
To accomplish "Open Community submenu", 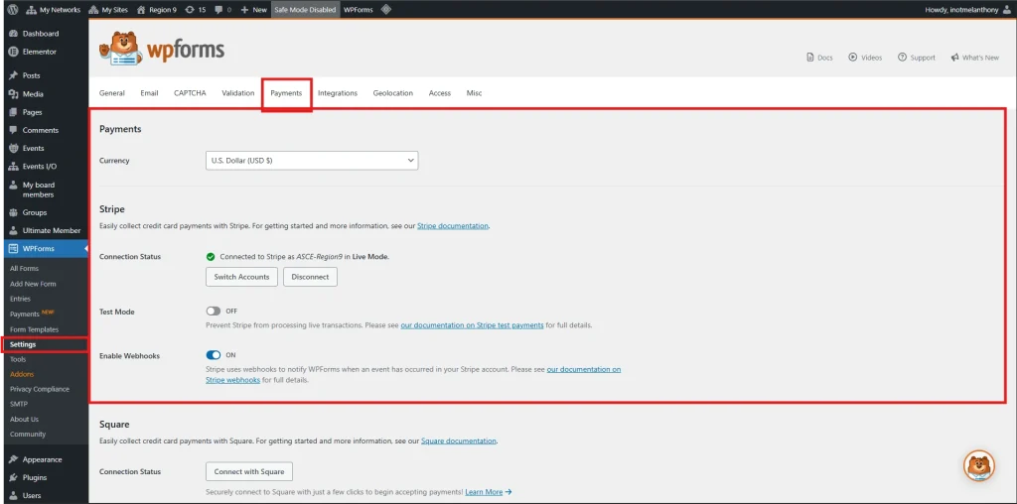I will tap(28, 434).
